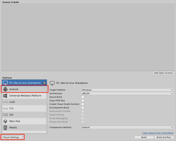Select the PS4 platform label
Viewport: 176px width, 141px height.
click(11, 109)
